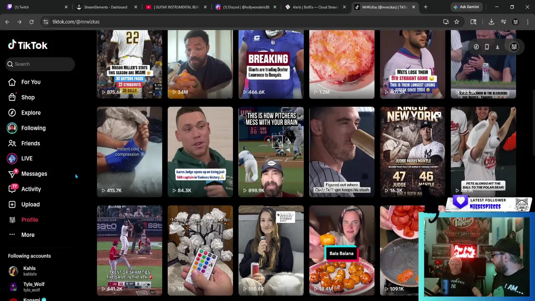Click the download app icon in the floating bar
The height and width of the screenshot is (301, 535).
(497, 47)
